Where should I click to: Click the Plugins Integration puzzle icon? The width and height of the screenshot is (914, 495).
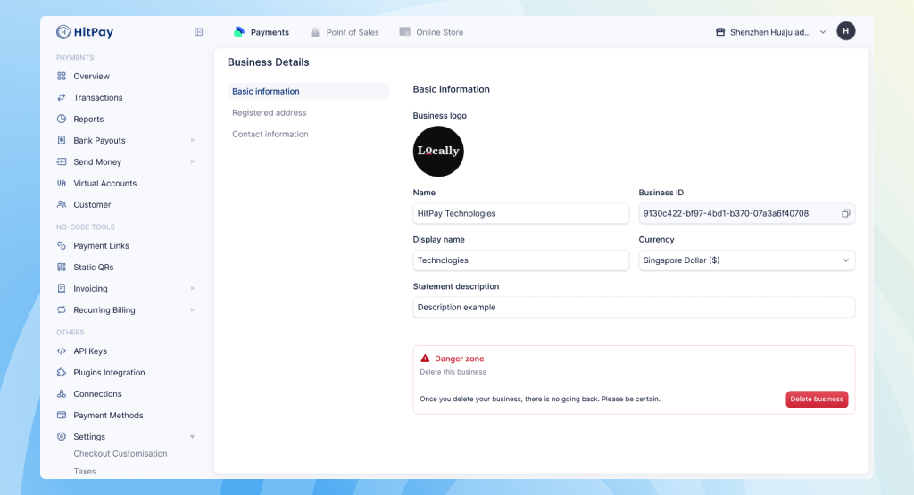point(62,372)
